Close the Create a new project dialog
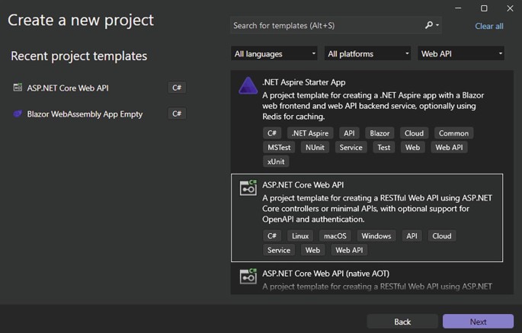 pos(510,8)
